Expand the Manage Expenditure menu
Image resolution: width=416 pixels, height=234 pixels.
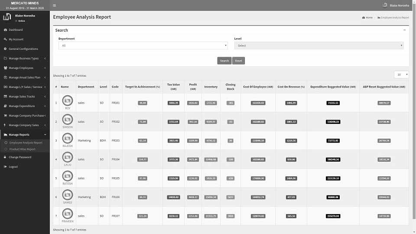pyautogui.click(x=25, y=106)
